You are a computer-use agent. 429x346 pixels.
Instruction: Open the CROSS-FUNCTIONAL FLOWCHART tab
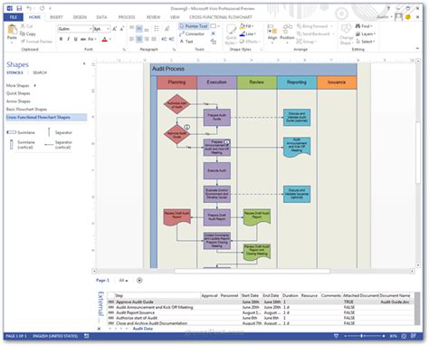point(221,17)
